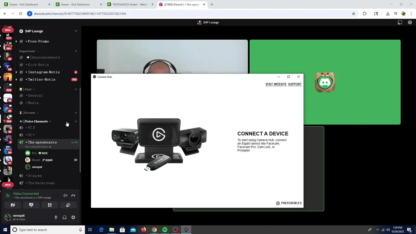This screenshot has width=416, height=234.
Task: Open a new browser tab
Action: pyautogui.click(x=212, y=5)
